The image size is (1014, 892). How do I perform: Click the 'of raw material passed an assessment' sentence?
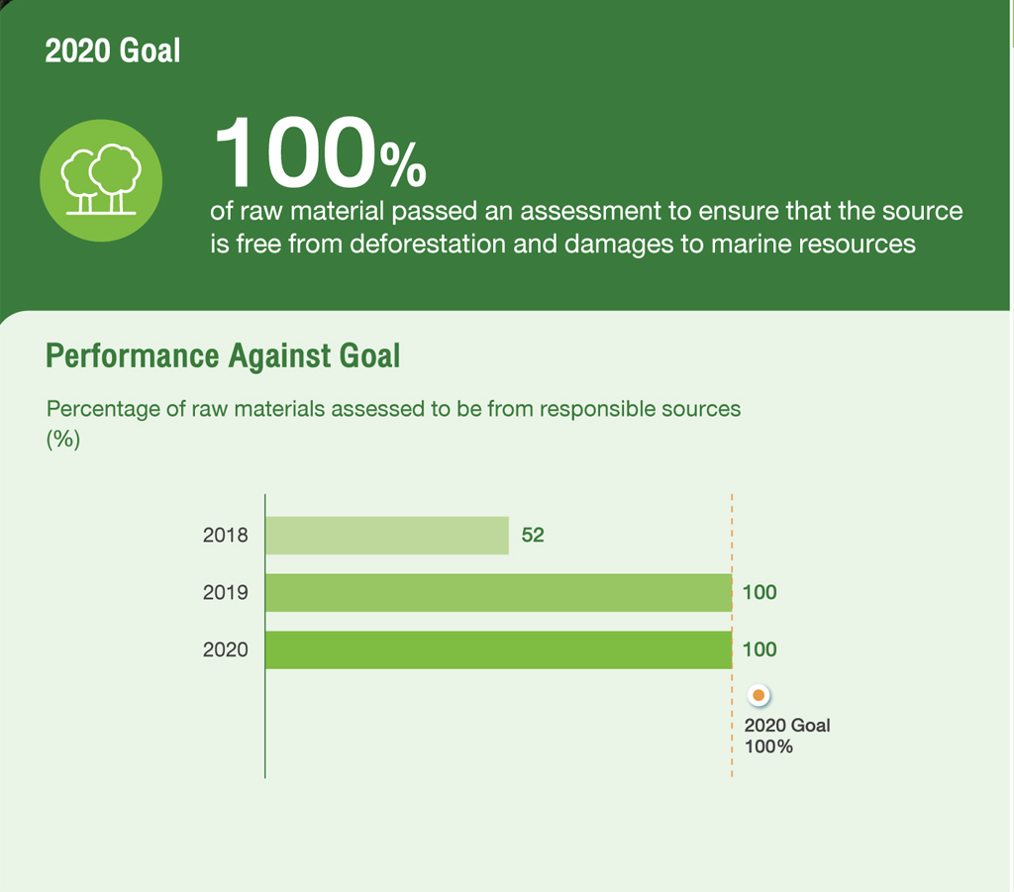click(x=586, y=228)
